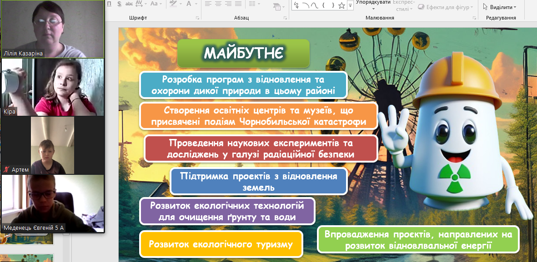Open the bottom Ferris wheel slide thumbnail

[x=27, y=258]
